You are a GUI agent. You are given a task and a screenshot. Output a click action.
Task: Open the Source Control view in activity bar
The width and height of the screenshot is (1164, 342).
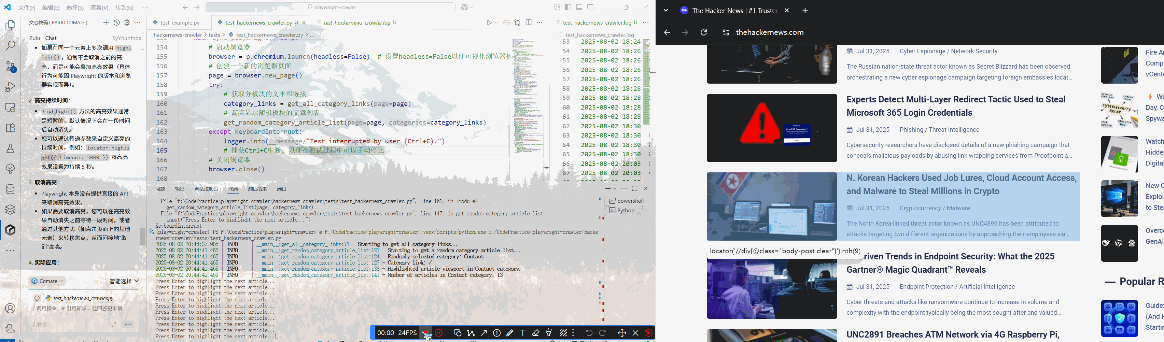(10, 67)
